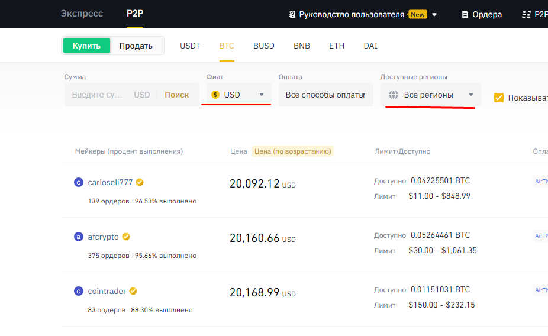The width and height of the screenshot is (548, 336).
Task: Toggle the Показывать checkbox
Action: click(499, 98)
